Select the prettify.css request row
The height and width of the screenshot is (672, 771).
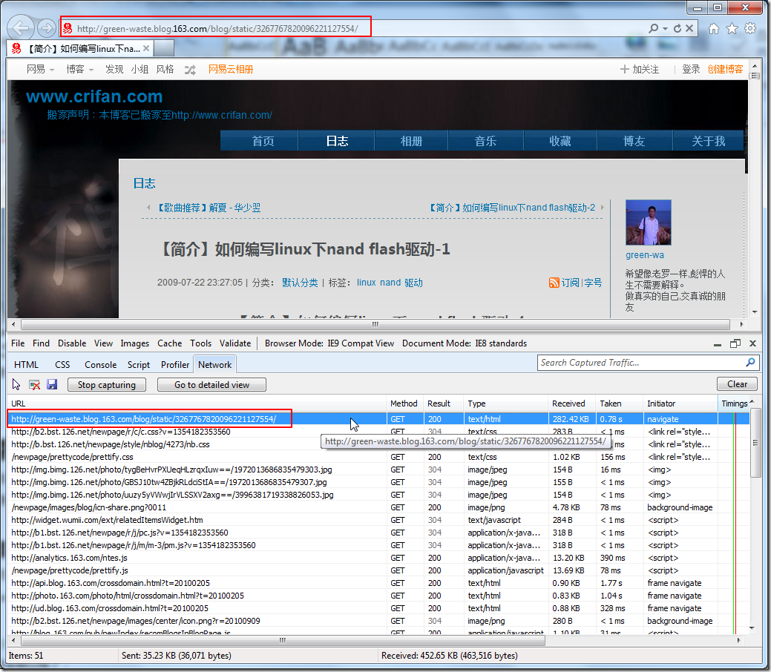point(378,457)
